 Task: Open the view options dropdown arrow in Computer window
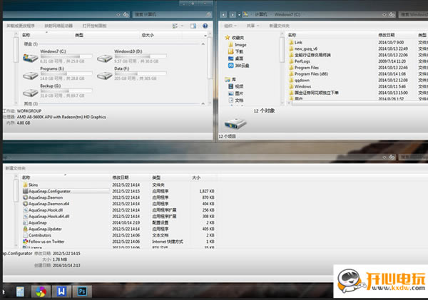coord(182,26)
